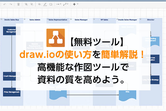This screenshot has width=166, height=111.
Task: Select the Credit Management process box
Action: (11, 76)
